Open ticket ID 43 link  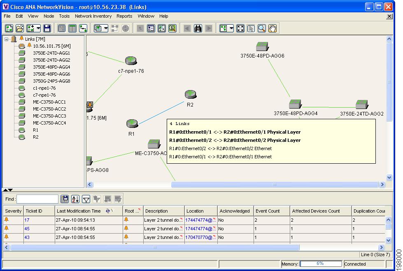click(27, 238)
